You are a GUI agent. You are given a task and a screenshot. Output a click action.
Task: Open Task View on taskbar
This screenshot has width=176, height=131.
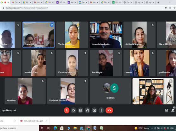point(49,128)
